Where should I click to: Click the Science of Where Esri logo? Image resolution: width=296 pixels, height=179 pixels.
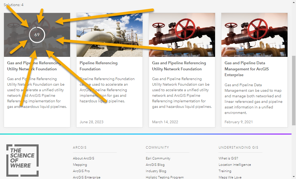tap(22, 160)
